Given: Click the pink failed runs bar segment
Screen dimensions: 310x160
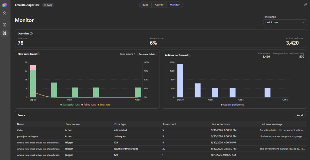Looking at the screenshot, I should [33, 67].
